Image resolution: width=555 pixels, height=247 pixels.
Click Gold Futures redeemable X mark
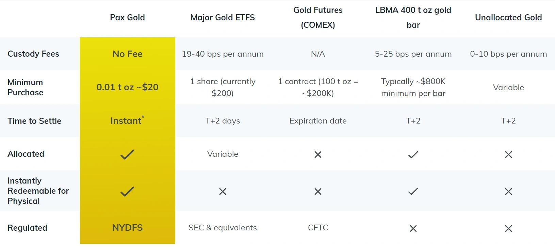pos(318,191)
